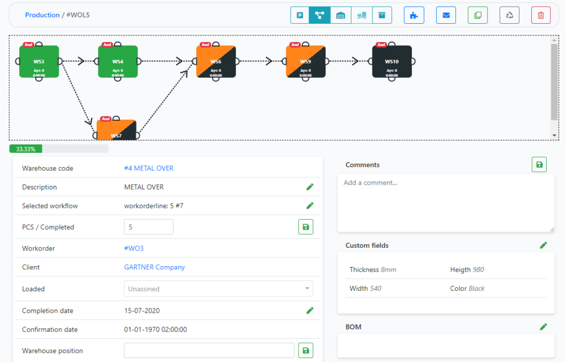Click the gray recycle icon
Image resolution: width=566 pixels, height=362 pixels.
tap(509, 15)
